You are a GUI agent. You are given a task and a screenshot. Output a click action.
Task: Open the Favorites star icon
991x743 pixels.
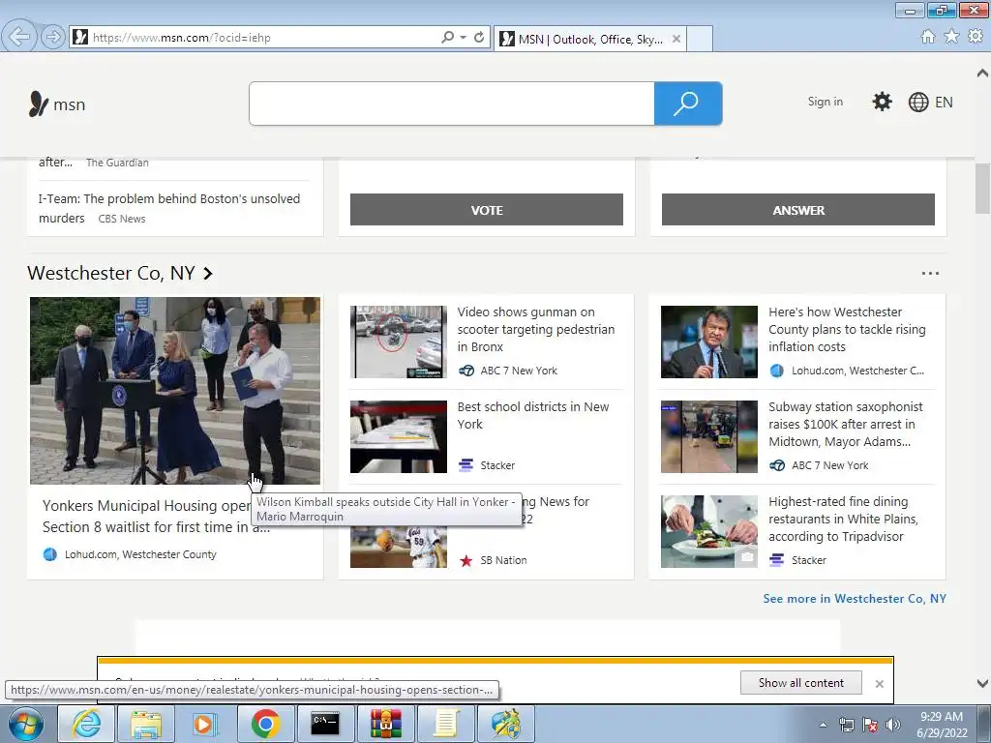click(x=951, y=37)
